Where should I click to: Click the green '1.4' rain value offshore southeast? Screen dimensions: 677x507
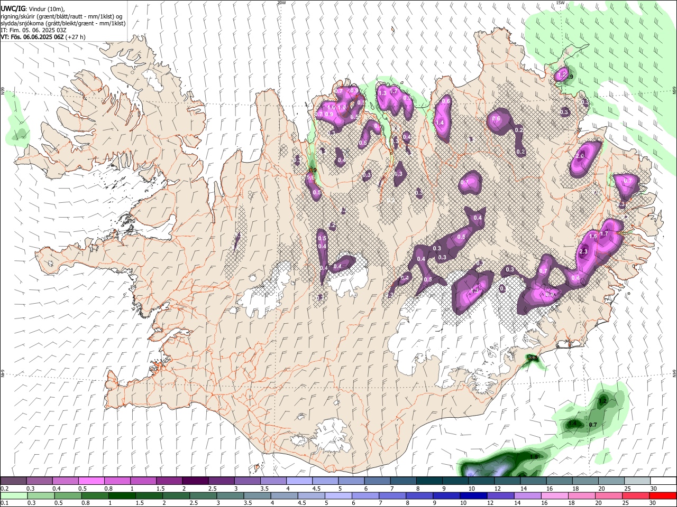tap(572, 424)
